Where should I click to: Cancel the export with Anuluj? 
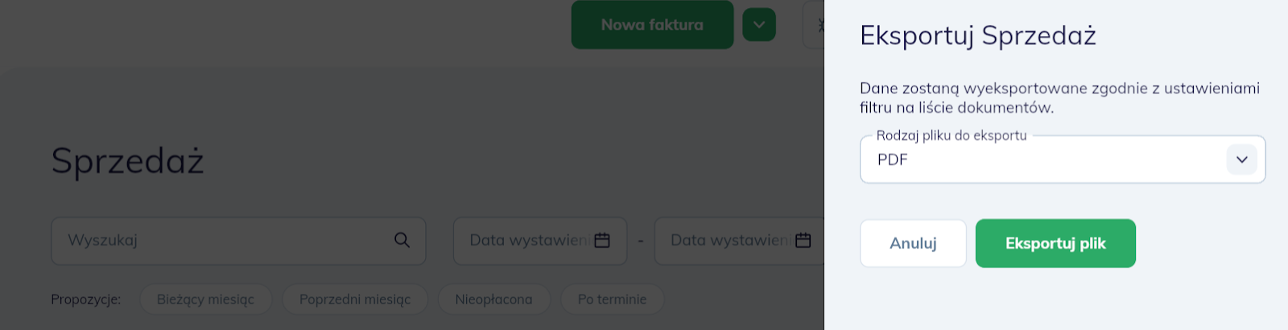pyautogui.click(x=913, y=243)
